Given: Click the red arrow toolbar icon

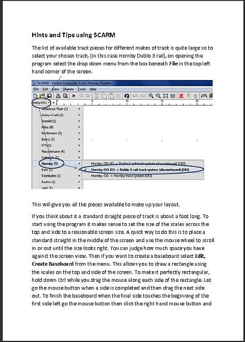Looking at the screenshot, I should point(74,96).
